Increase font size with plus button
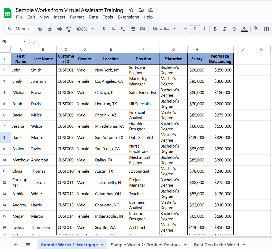Screen dimensions: 272x249 pos(204,29)
